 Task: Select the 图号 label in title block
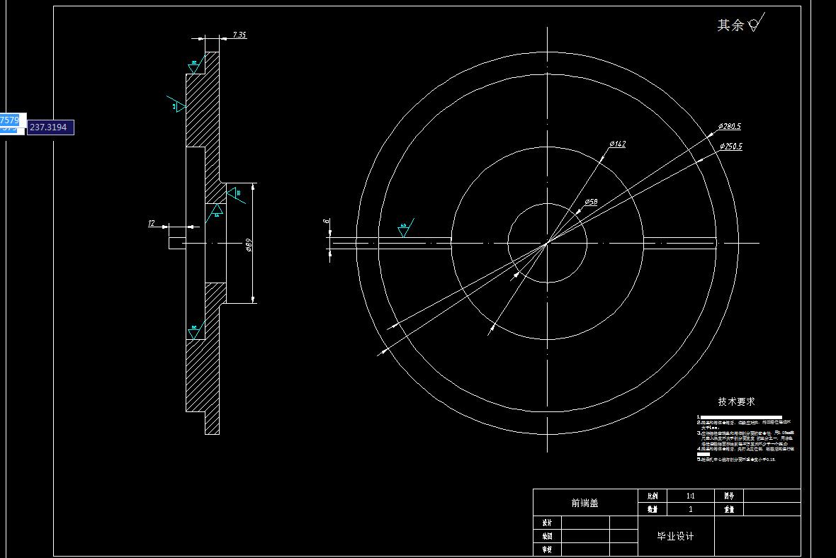(x=729, y=496)
